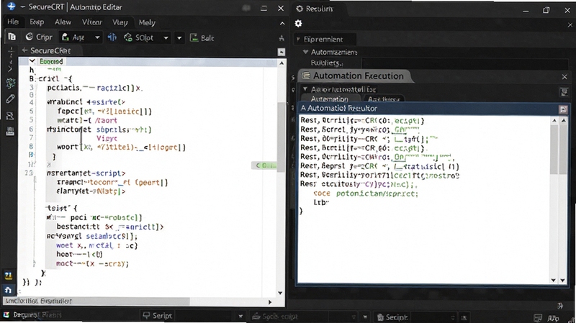The width and height of the screenshot is (576, 323).
Task: Click the small square icon right of SecureCRT breadcrumb
Action: pyautogui.click(x=281, y=52)
